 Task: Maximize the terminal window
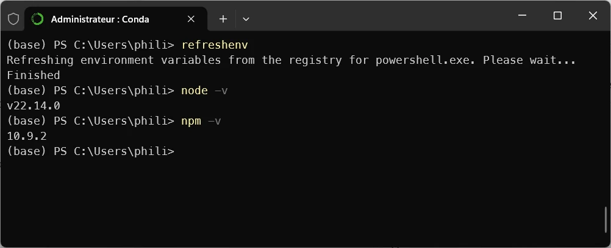(557, 16)
